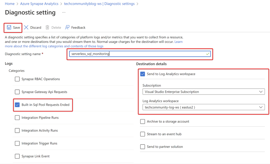Check Archive to a storage account
270x164 pixels.
(143, 122)
